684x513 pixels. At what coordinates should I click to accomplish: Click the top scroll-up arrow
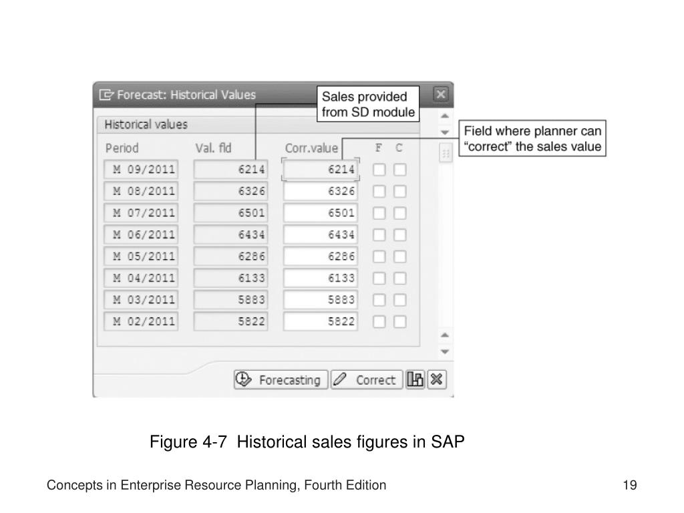click(444, 116)
